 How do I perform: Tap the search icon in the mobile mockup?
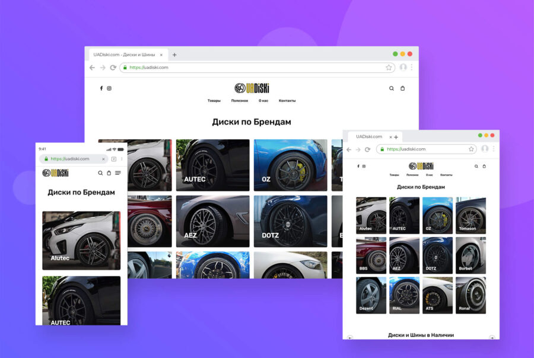100,172
